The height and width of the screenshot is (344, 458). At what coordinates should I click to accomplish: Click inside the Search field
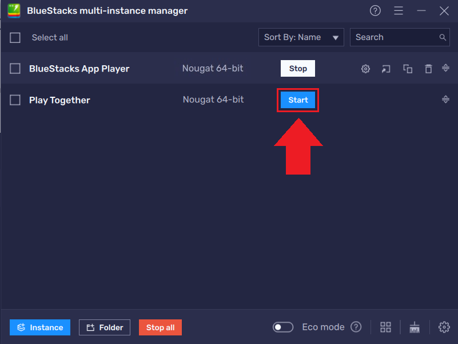coord(395,37)
